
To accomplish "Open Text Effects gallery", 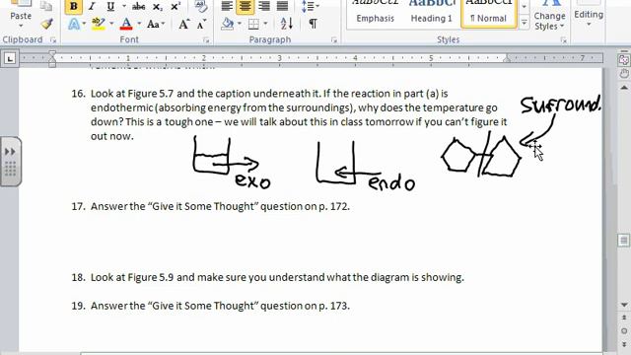I will click(x=74, y=24).
